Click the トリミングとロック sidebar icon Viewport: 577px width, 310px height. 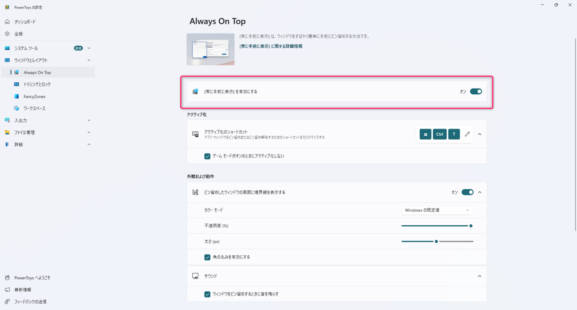tap(17, 84)
